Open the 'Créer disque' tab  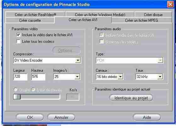coord(153,14)
